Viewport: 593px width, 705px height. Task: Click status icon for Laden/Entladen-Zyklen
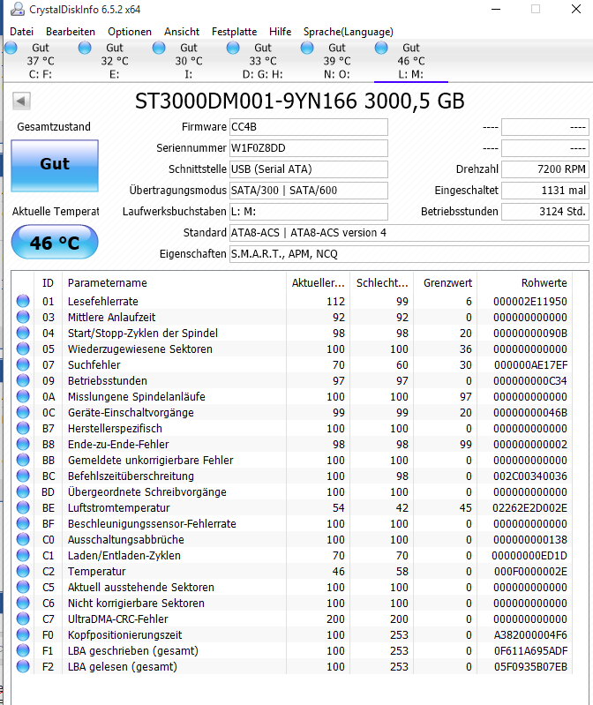[23, 555]
